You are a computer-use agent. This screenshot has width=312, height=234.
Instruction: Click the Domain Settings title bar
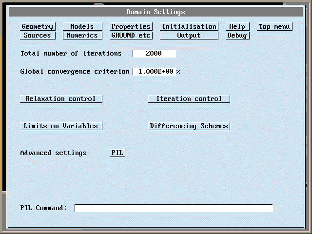pos(156,12)
